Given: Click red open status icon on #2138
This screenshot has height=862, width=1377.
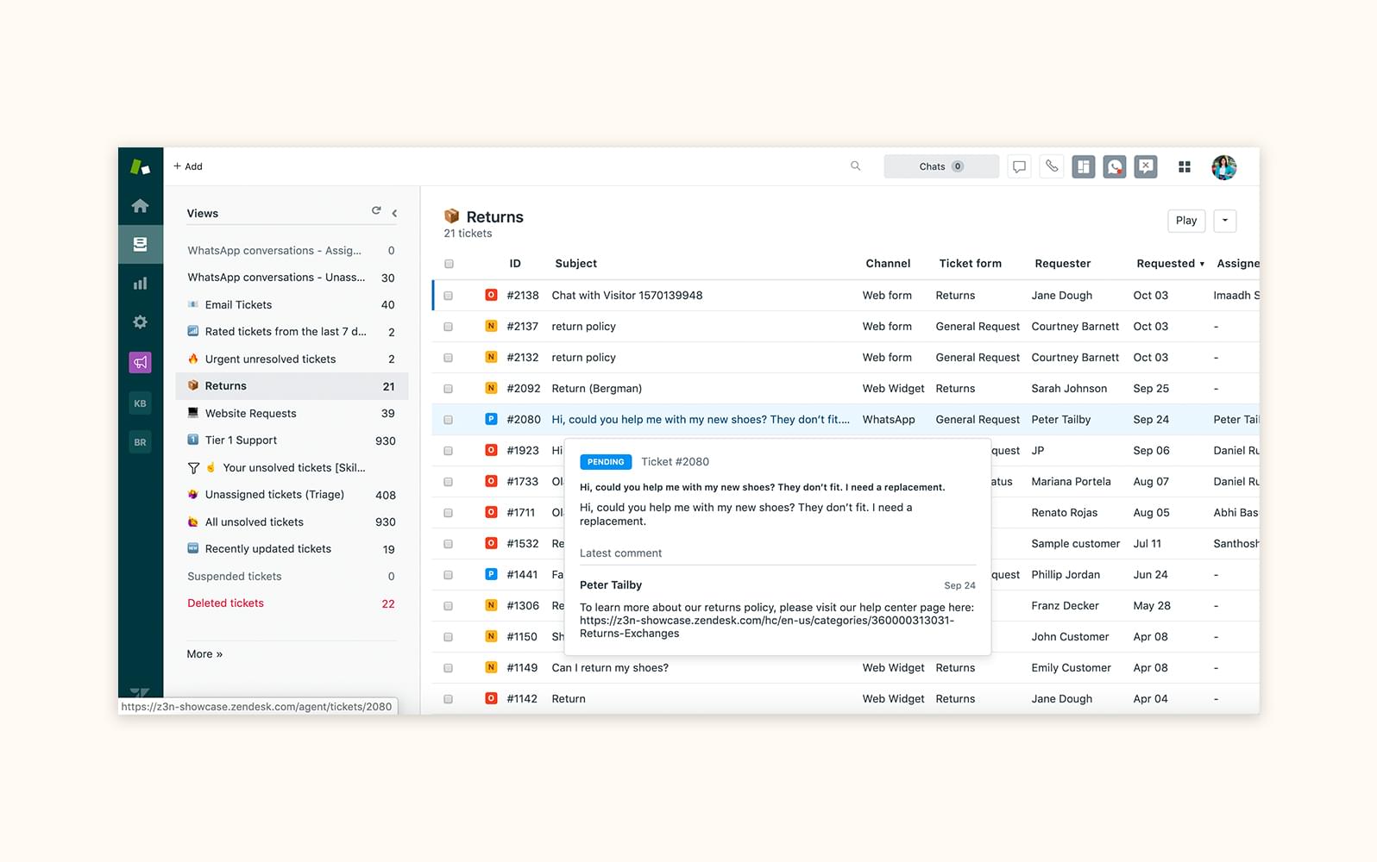Looking at the screenshot, I should click(x=491, y=295).
